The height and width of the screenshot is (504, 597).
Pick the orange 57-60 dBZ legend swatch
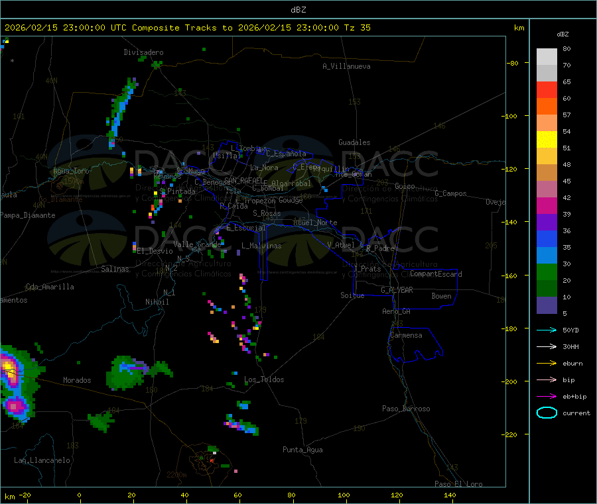tap(547, 107)
